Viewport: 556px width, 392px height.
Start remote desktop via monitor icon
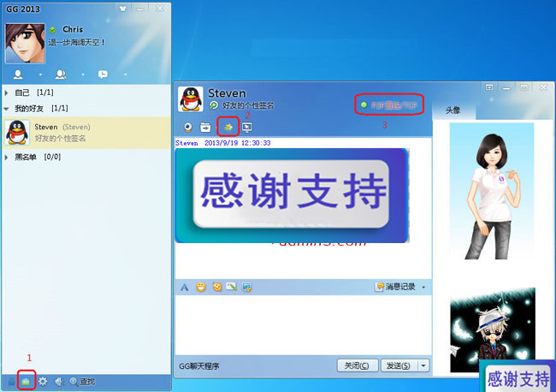247,127
